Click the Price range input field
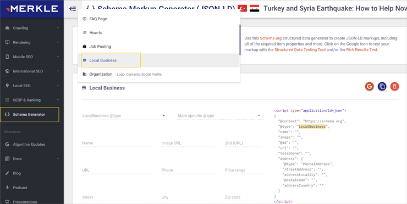407x204 pixels. pos(244,170)
